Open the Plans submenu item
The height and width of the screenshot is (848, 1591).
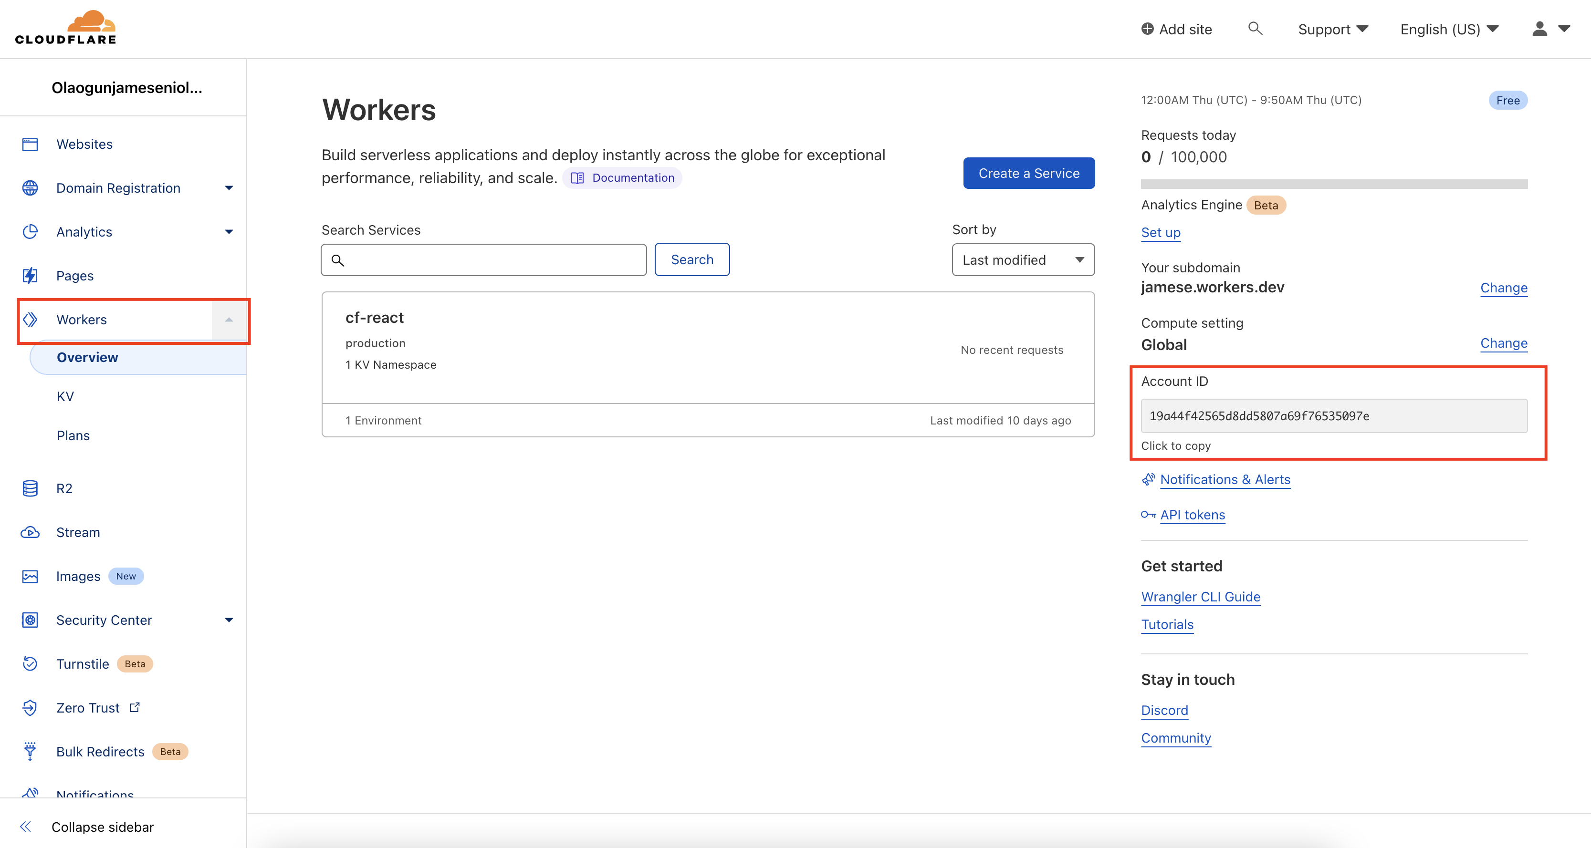[73, 435]
